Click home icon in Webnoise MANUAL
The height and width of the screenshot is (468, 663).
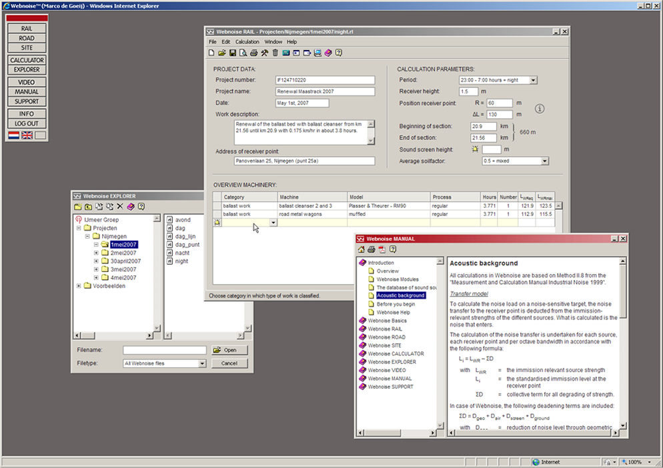[361, 249]
